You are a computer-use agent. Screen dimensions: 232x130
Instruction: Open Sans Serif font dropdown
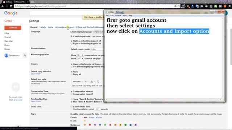(x=78, y=82)
